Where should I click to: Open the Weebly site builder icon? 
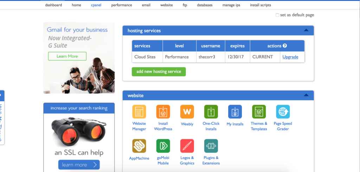187,112
